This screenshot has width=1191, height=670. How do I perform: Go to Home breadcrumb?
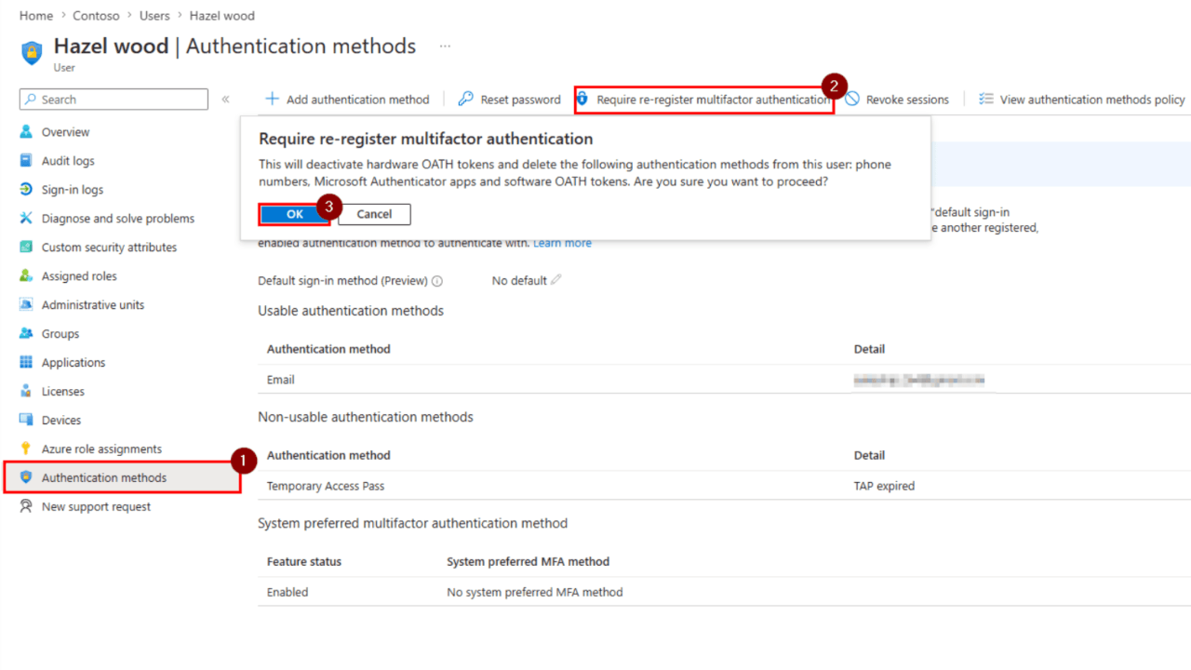(x=36, y=16)
